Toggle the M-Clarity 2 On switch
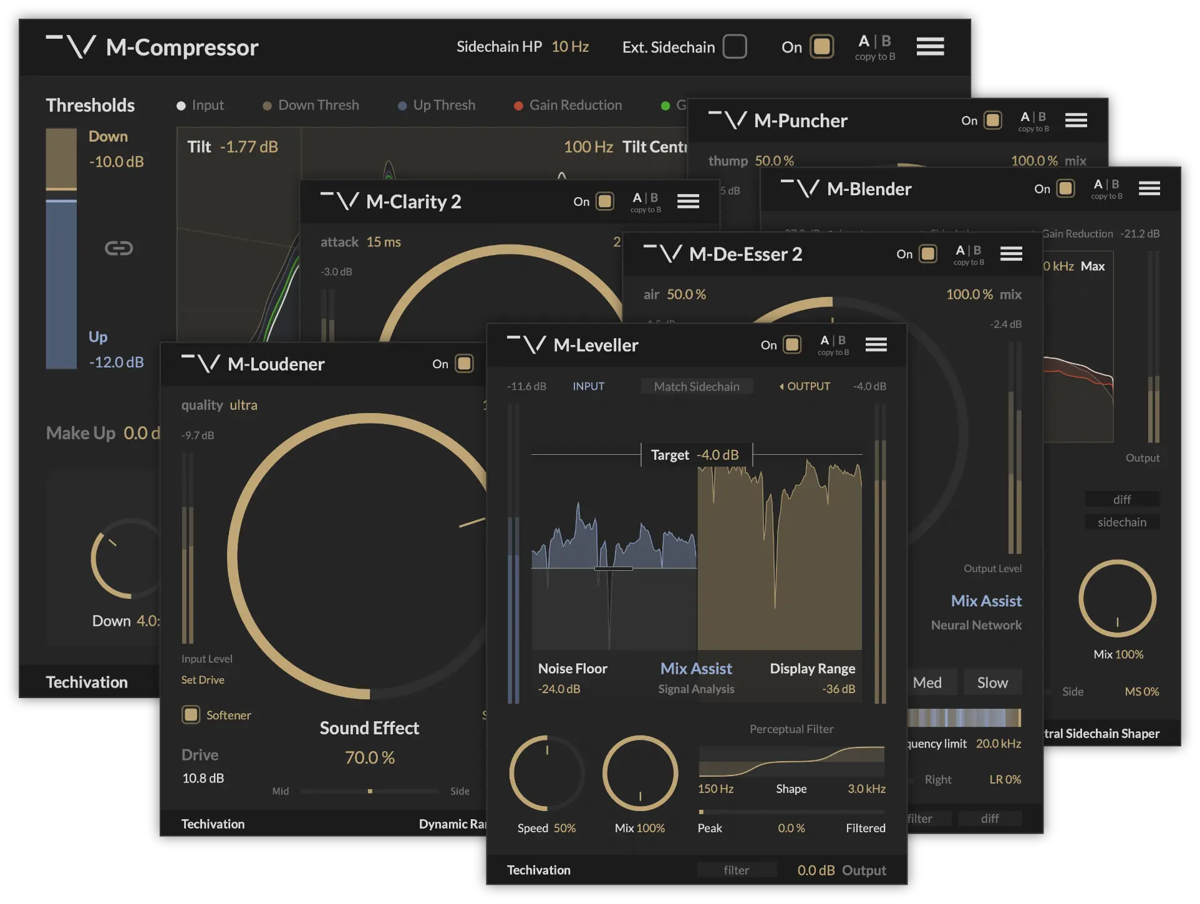The image size is (1200, 904). click(605, 201)
